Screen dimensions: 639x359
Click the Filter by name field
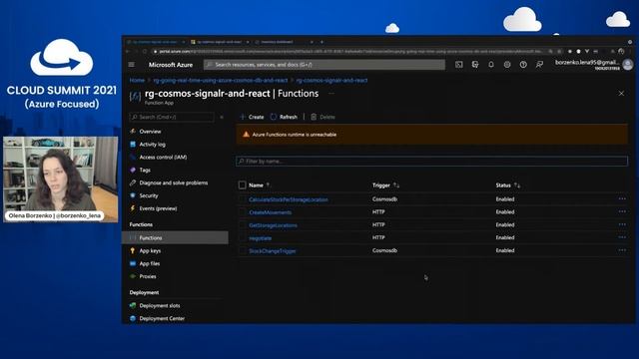pyautogui.click(x=432, y=162)
